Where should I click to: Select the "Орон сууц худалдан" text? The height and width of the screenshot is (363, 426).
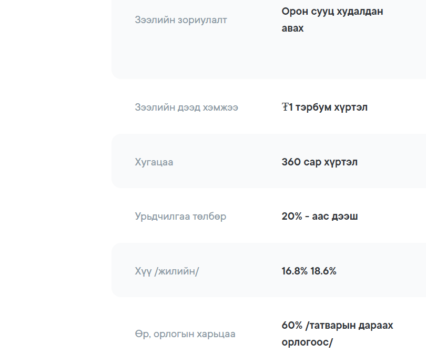point(332,12)
